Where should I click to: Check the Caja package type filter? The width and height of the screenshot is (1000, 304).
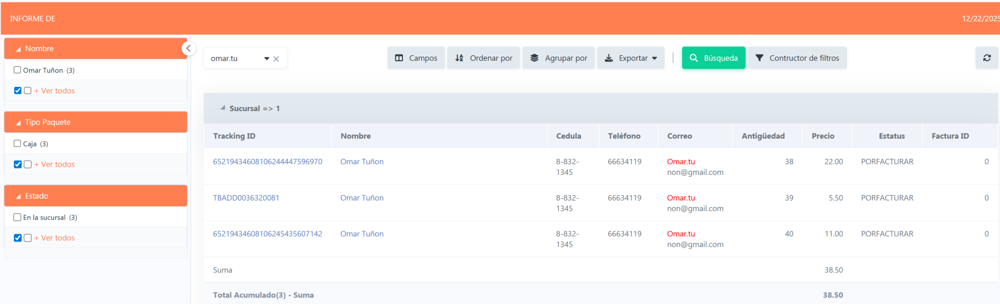[x=17, y=143]
